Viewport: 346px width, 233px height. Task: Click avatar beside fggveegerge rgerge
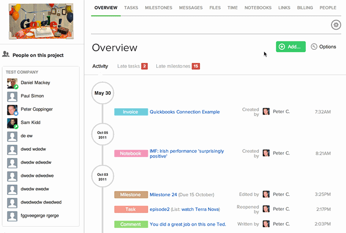(x=12, y=216)
